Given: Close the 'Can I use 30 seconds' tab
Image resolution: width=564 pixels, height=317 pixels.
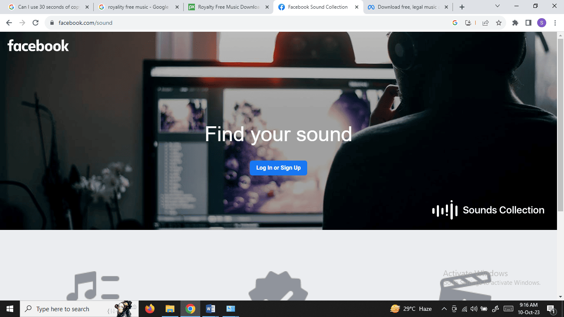Looking at the screenshot, I should tap(87, 7).
